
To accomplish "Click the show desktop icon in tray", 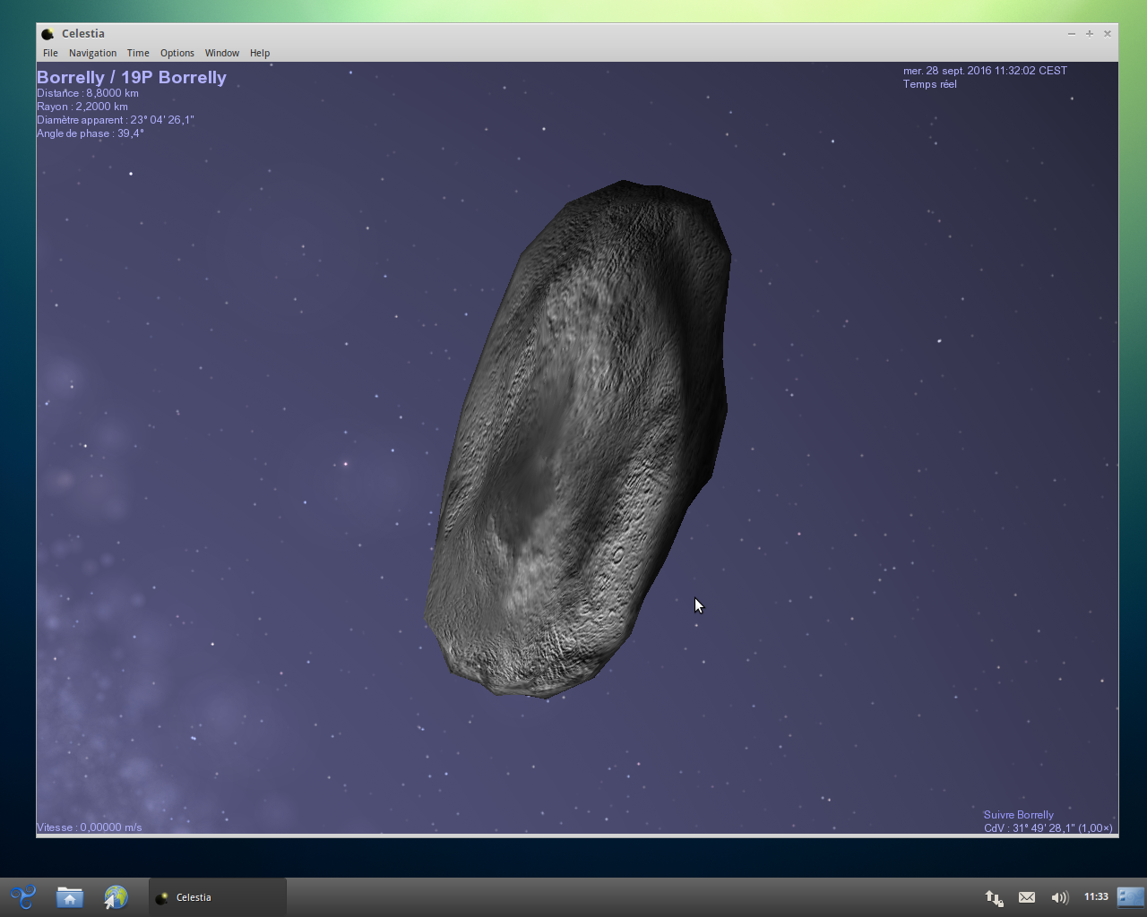I will coord(1131,896).
